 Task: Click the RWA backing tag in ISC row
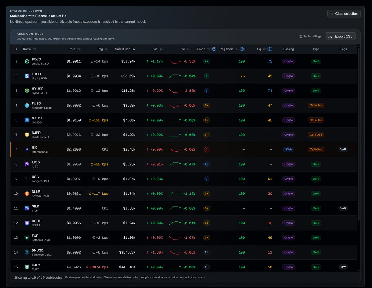point(288,149)
